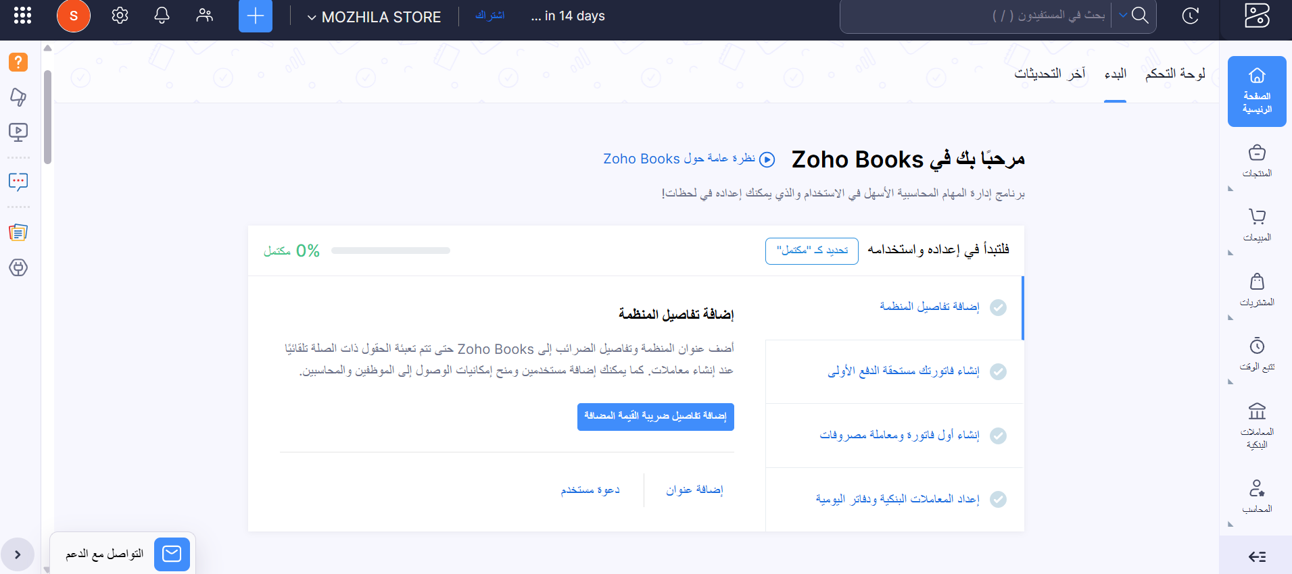Open the marketplace plug icon in left rail

point(18,268)
